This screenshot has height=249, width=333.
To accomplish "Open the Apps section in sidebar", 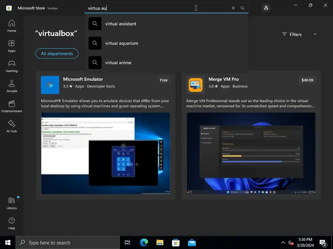I will coord(12,46).
